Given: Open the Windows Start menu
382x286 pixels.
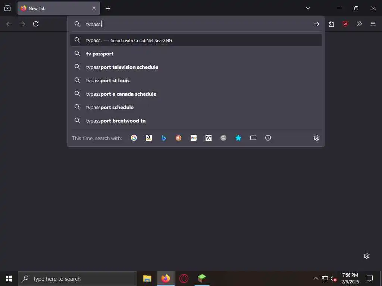Looking at the screenshot, I should 9,279.
